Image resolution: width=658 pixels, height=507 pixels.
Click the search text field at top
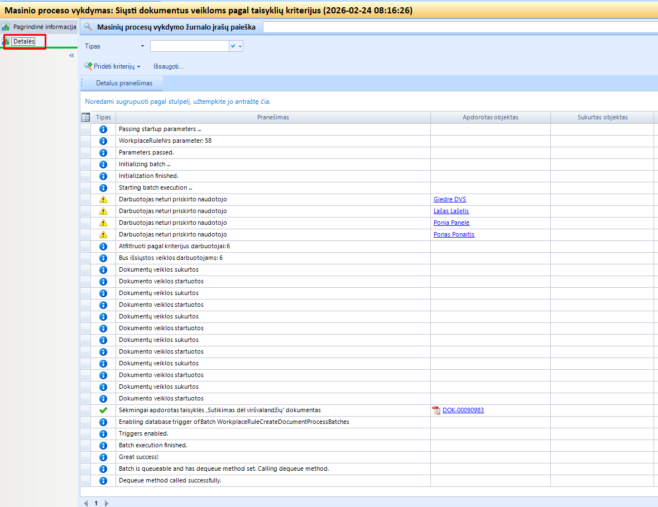(460, 27)
